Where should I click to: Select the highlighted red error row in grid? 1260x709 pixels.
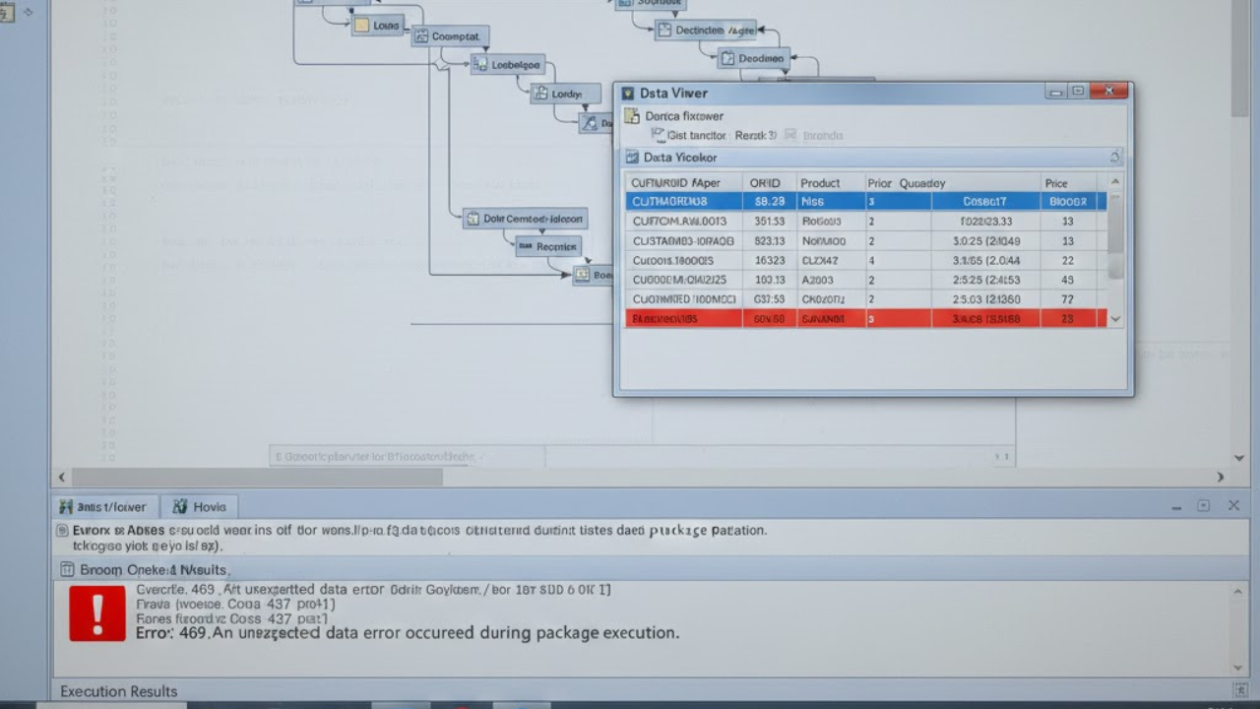pyautogui.click(x=866, y=317)
